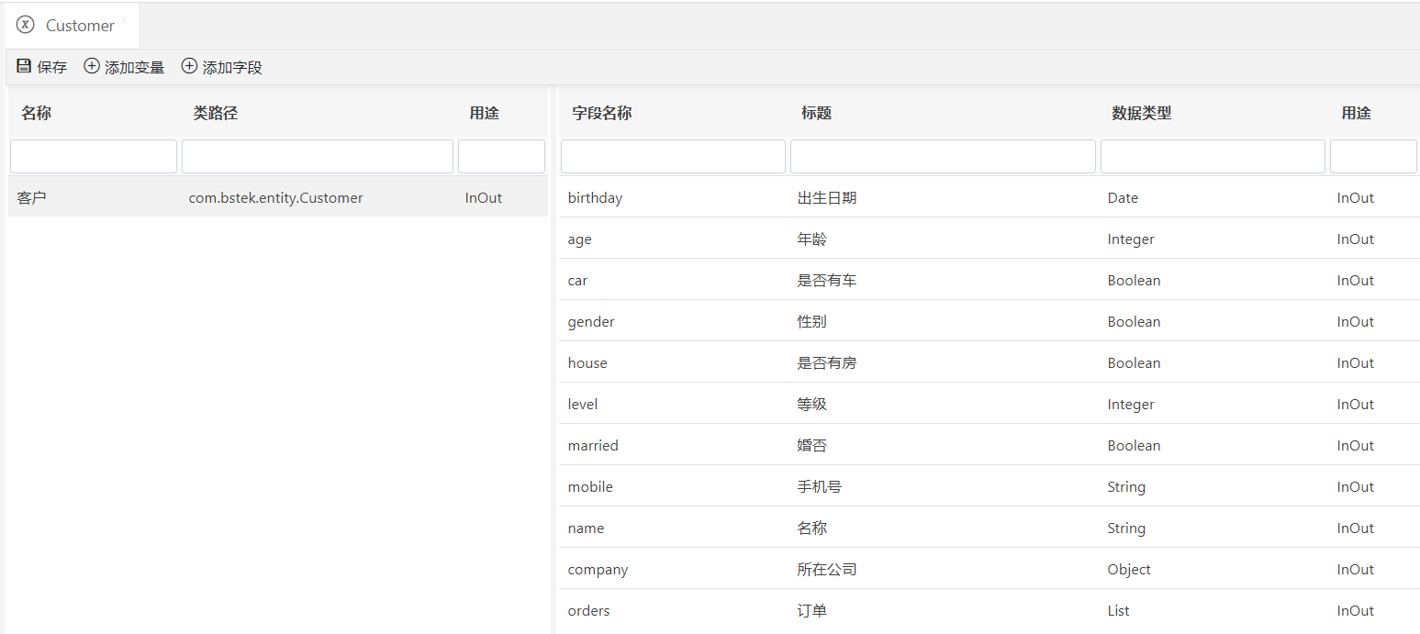Click the InOut usage of gender
Image resolution: width=1420 pixels, height=634 pixels.
coord(1355,322)
